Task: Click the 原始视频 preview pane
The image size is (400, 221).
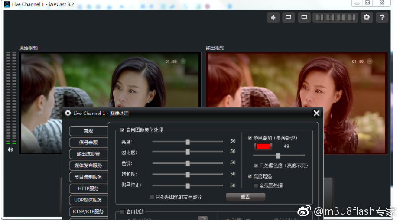Action: click(110, 103)
